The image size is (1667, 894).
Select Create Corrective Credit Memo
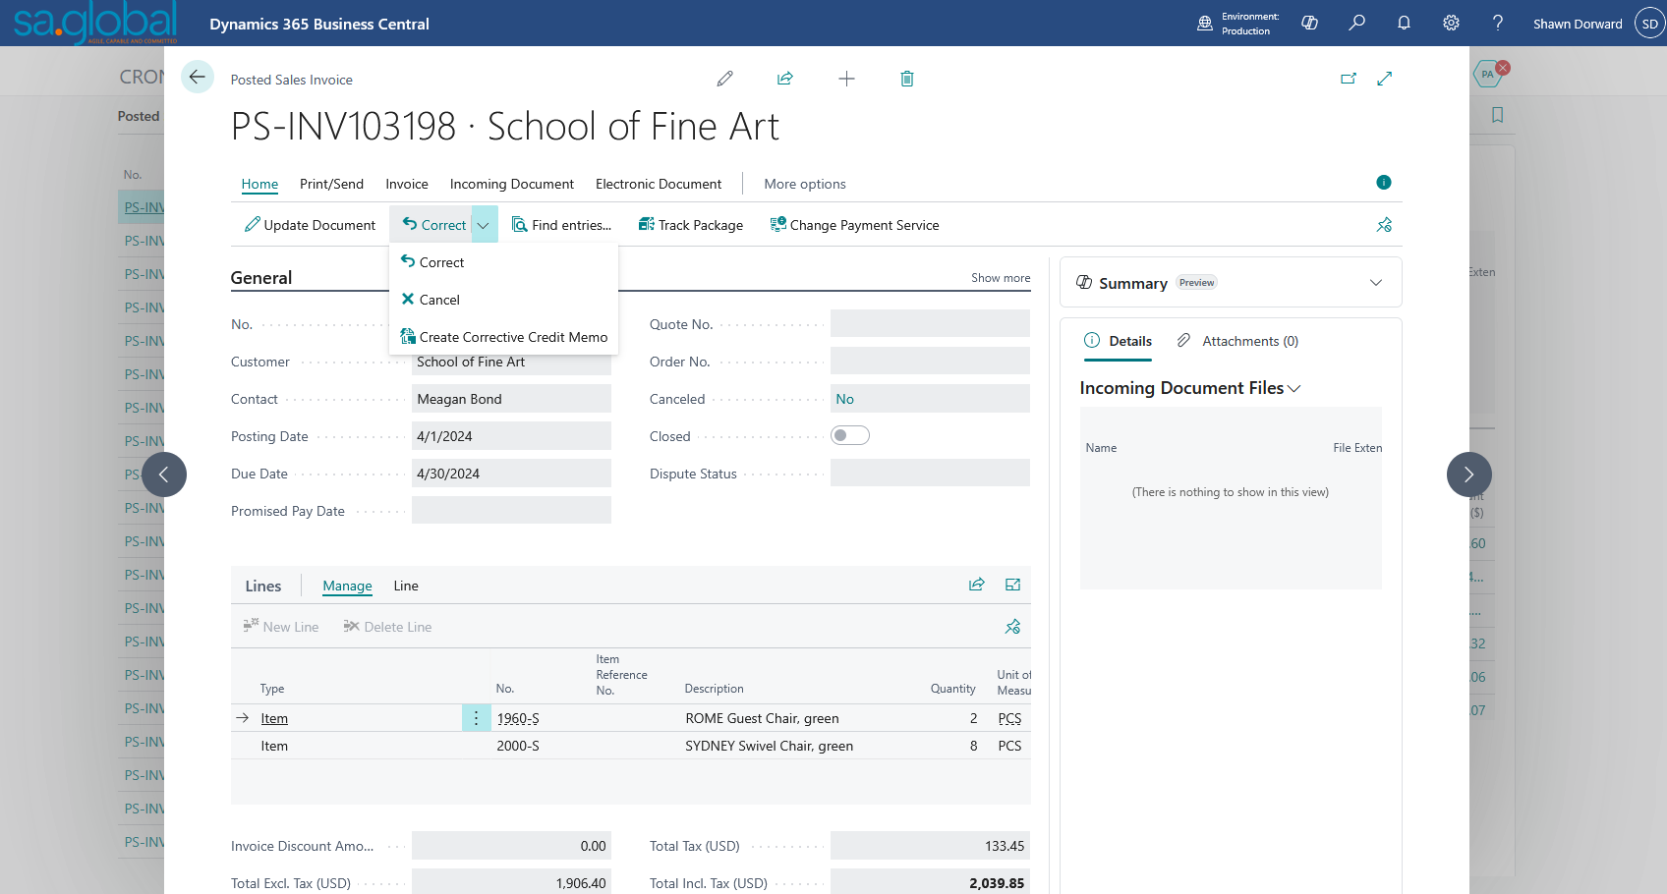[512, 337]
